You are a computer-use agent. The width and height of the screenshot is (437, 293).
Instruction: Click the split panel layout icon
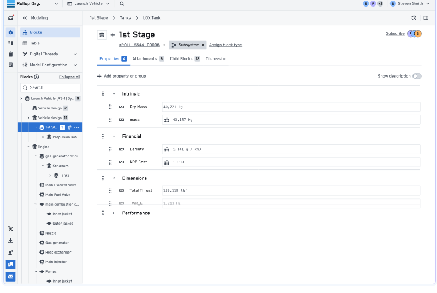pos(426,18)
